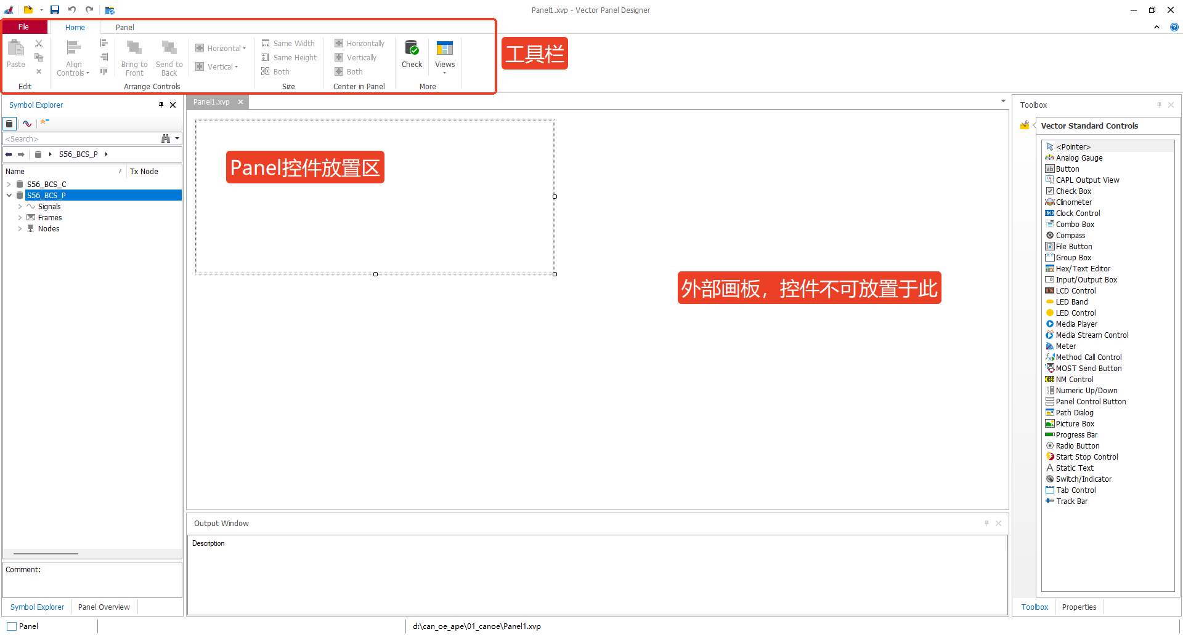Screen dimensions: 1183x635
Task: Click the Copy icon in Edit group
Action: pyautogui.click(x=39, y=57)
